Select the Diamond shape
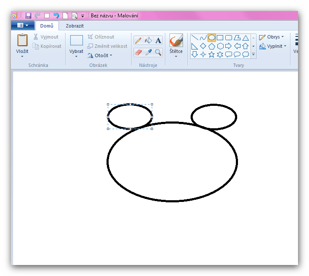Image resolution: width=309 pixels, height=276 pixels. (x=203, y=47)
